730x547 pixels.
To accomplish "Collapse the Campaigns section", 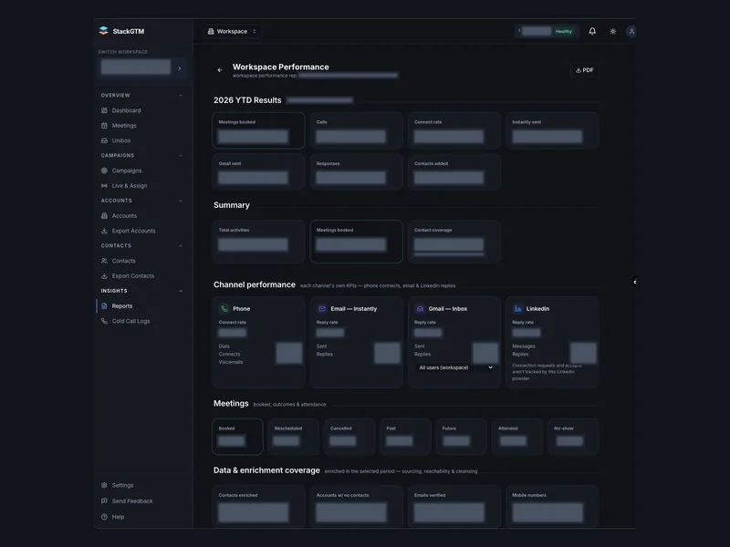I will coord(181,155).
